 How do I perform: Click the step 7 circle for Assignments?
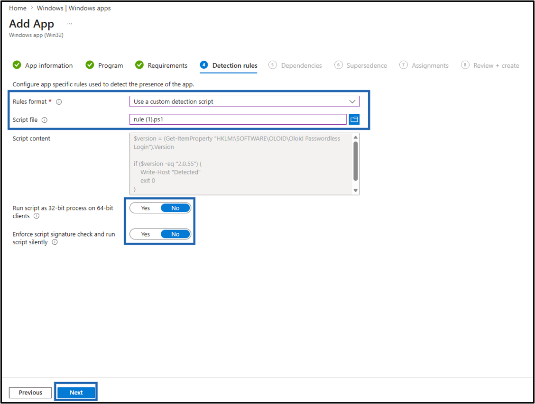point(403,65)
